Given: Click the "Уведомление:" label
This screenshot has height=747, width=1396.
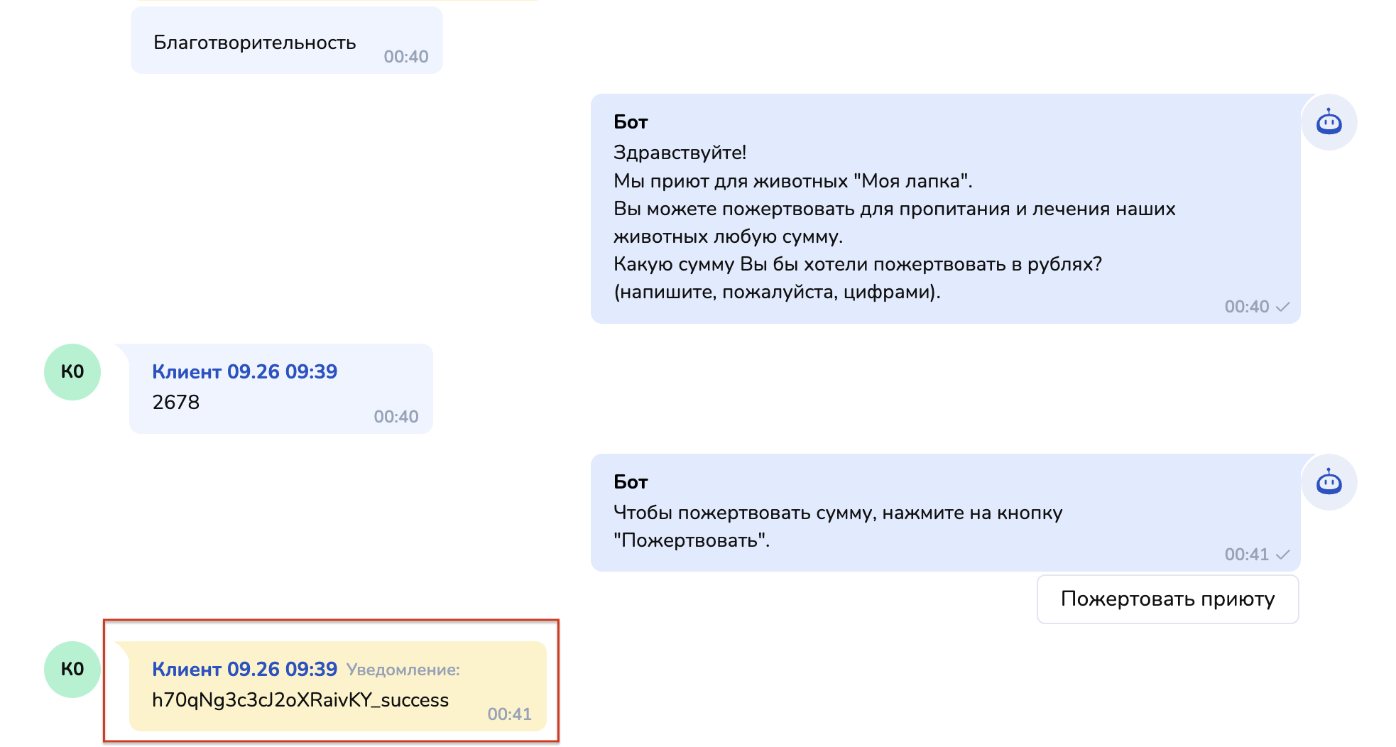Looking at the screenshot, I should pos(403,670).
